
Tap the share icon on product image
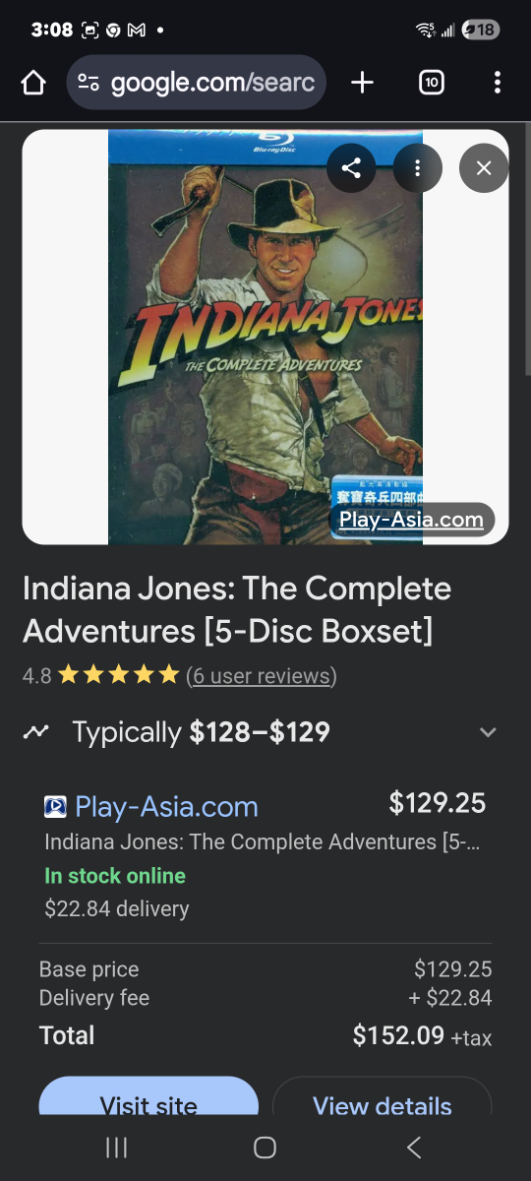click(351, 168)
